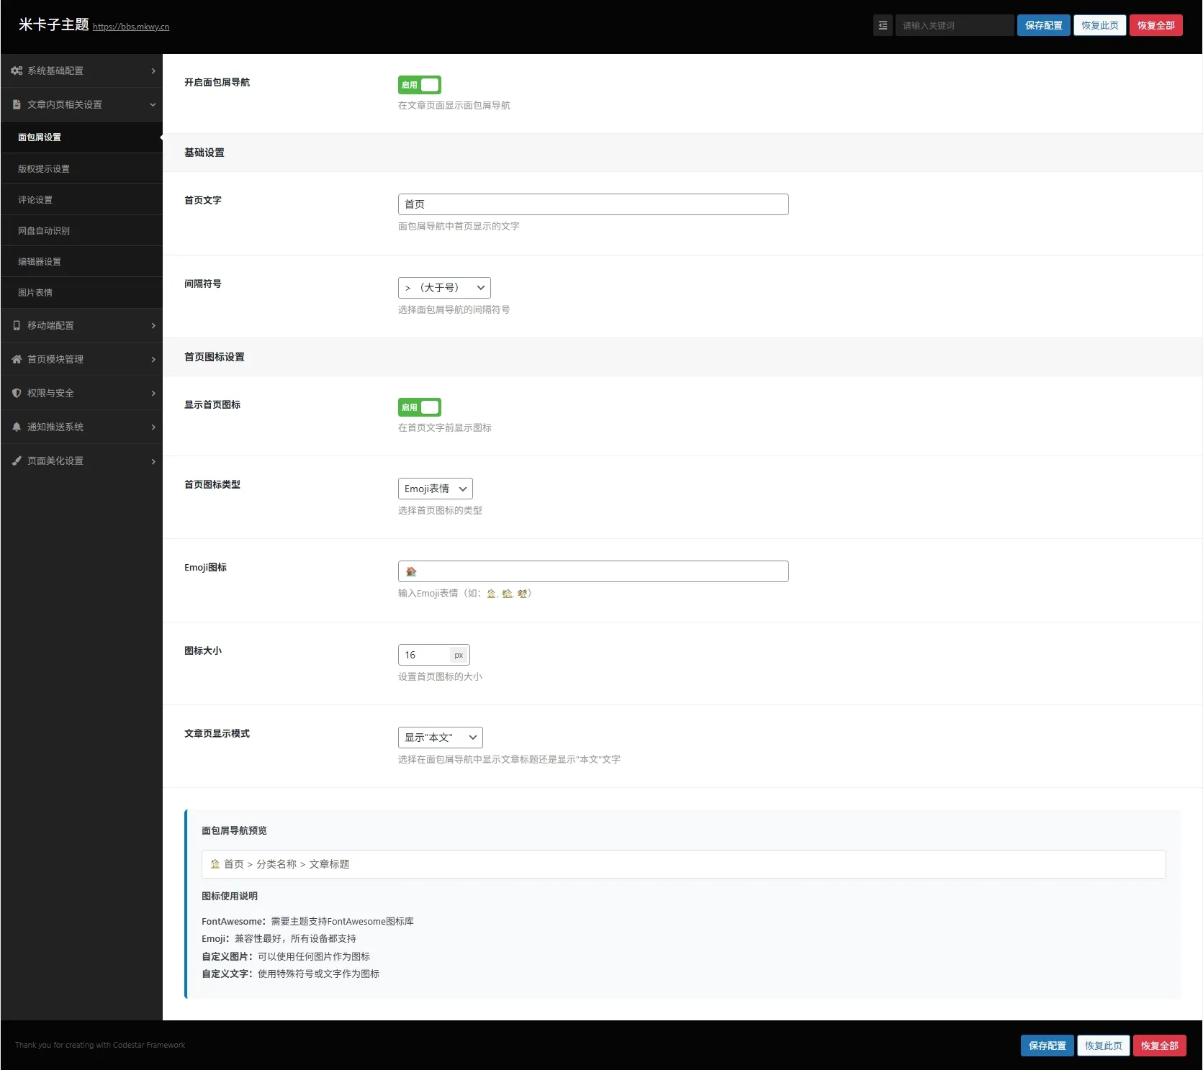
Task: Open the 版权提示设置 submenu item
Action: 44,168
